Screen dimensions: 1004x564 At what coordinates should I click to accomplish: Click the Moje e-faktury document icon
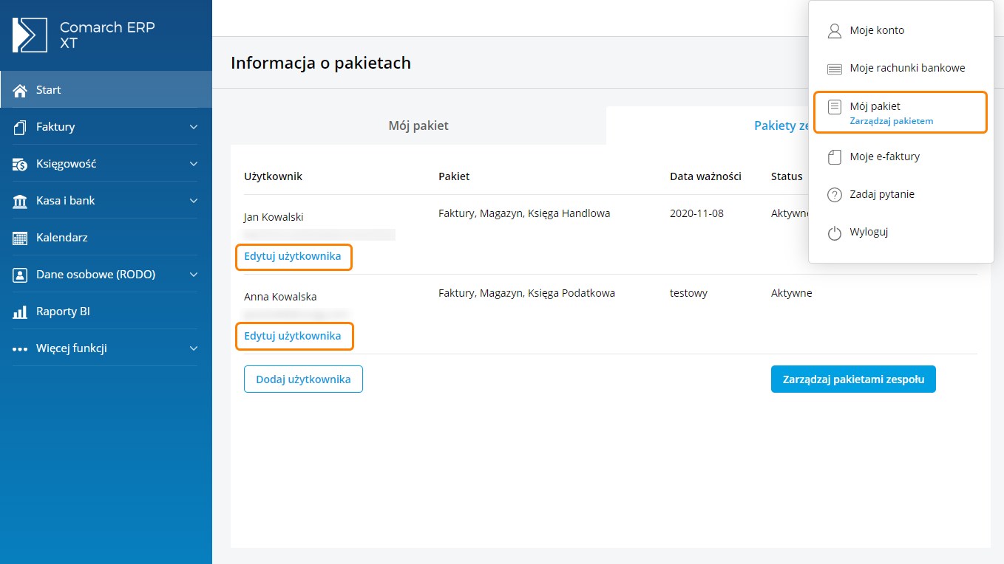[x=834, y=157]
